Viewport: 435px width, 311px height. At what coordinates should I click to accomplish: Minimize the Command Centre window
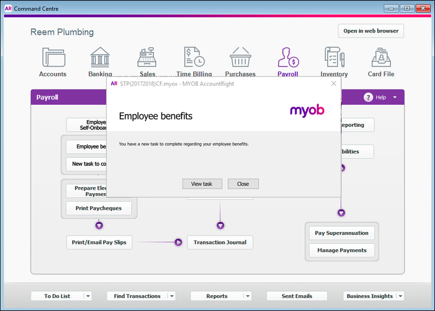point(391,8)
